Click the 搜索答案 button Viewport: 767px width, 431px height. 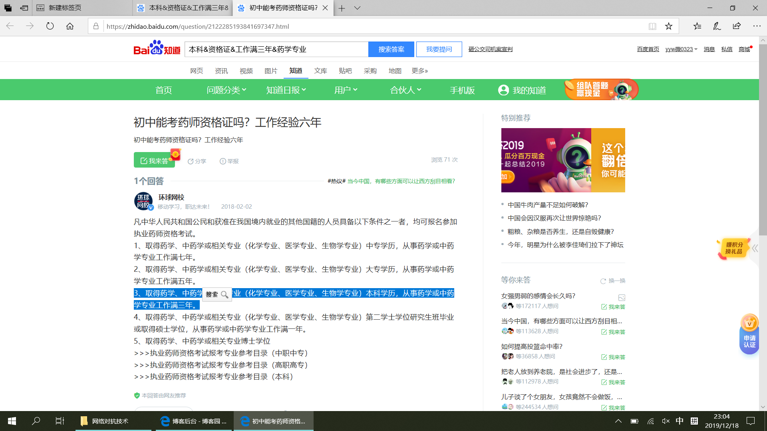[391, 49]
